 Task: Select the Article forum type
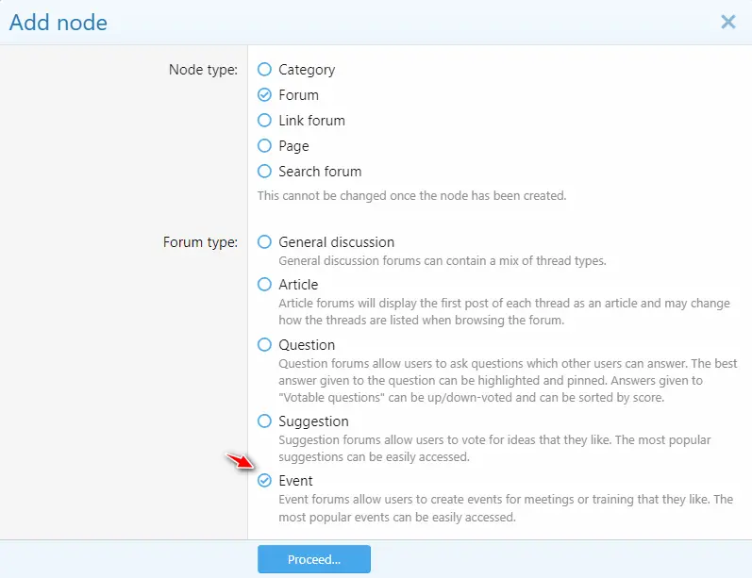[x=264, y=285]
